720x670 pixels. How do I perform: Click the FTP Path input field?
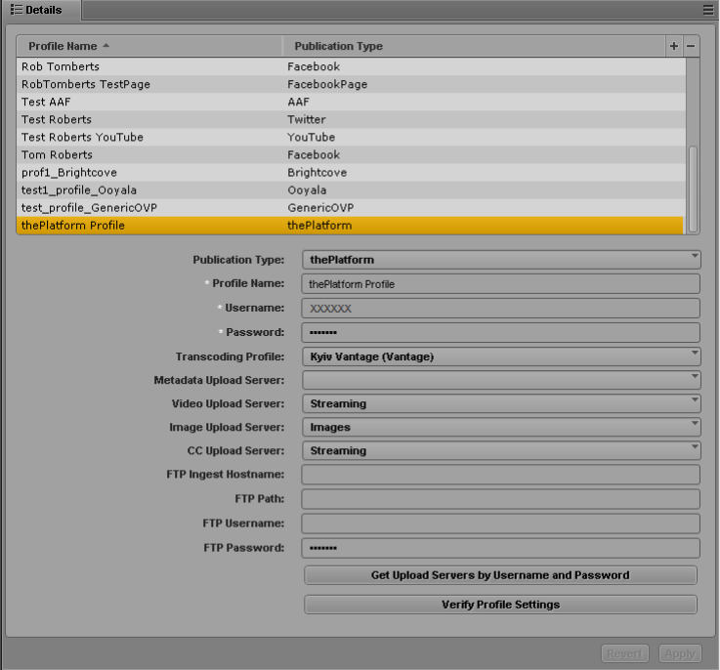click(500, 499)
